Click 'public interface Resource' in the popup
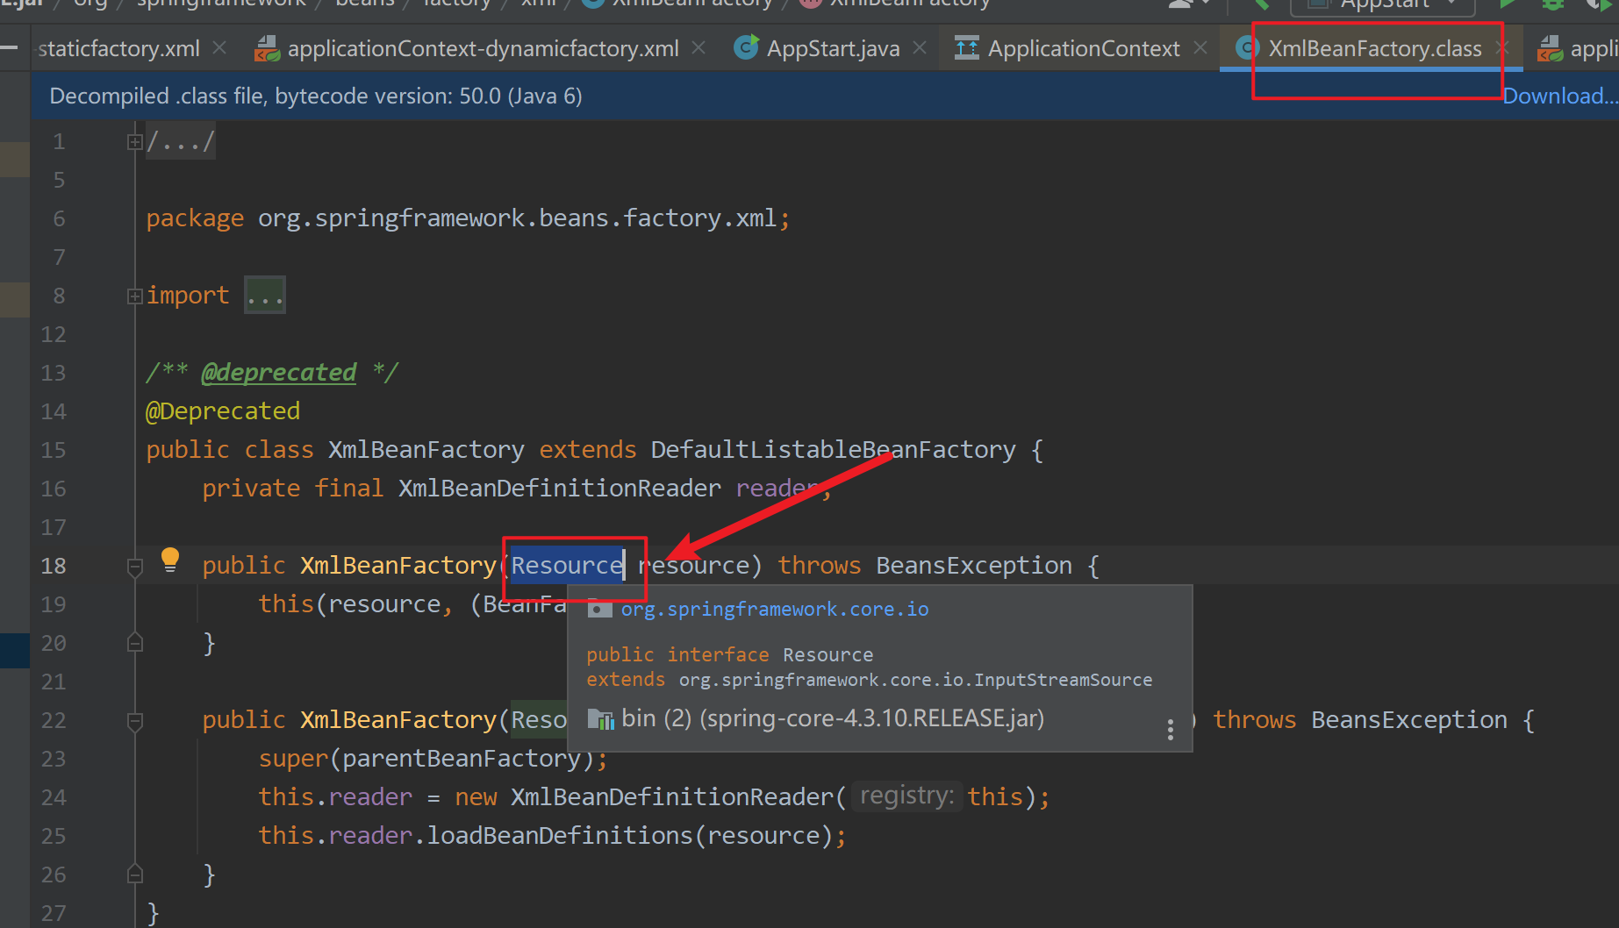1619x928 pixels. (x=729, y=655)
